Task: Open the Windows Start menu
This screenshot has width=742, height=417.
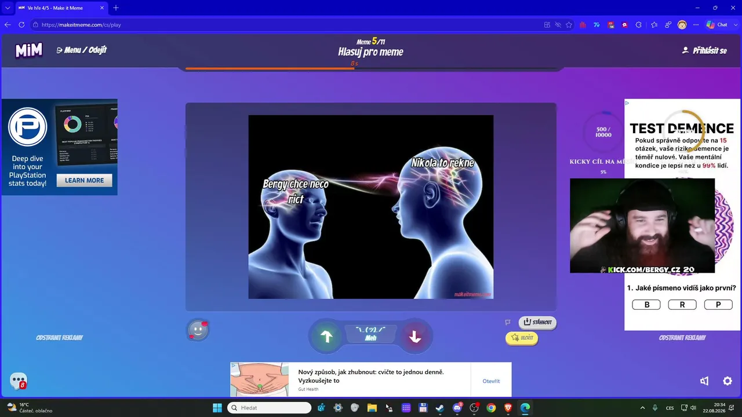Action: 217,408
